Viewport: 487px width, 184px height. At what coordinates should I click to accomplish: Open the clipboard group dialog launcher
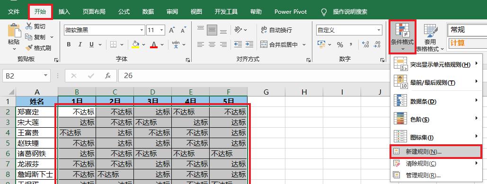[56, 60]
